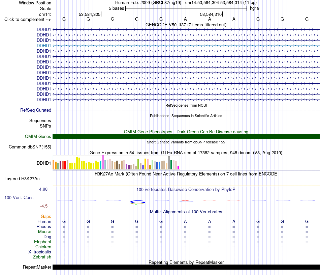Click the tall gray bar in GTEx chart

pos(169,163)
